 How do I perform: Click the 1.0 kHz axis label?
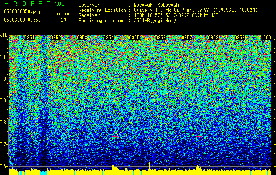point(4,79)
